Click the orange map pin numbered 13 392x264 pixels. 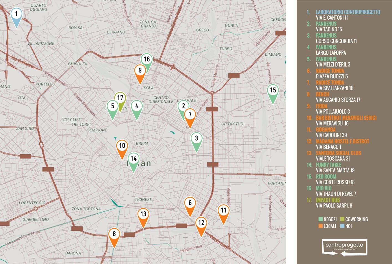pyautogui.click(x=143, y=218)
